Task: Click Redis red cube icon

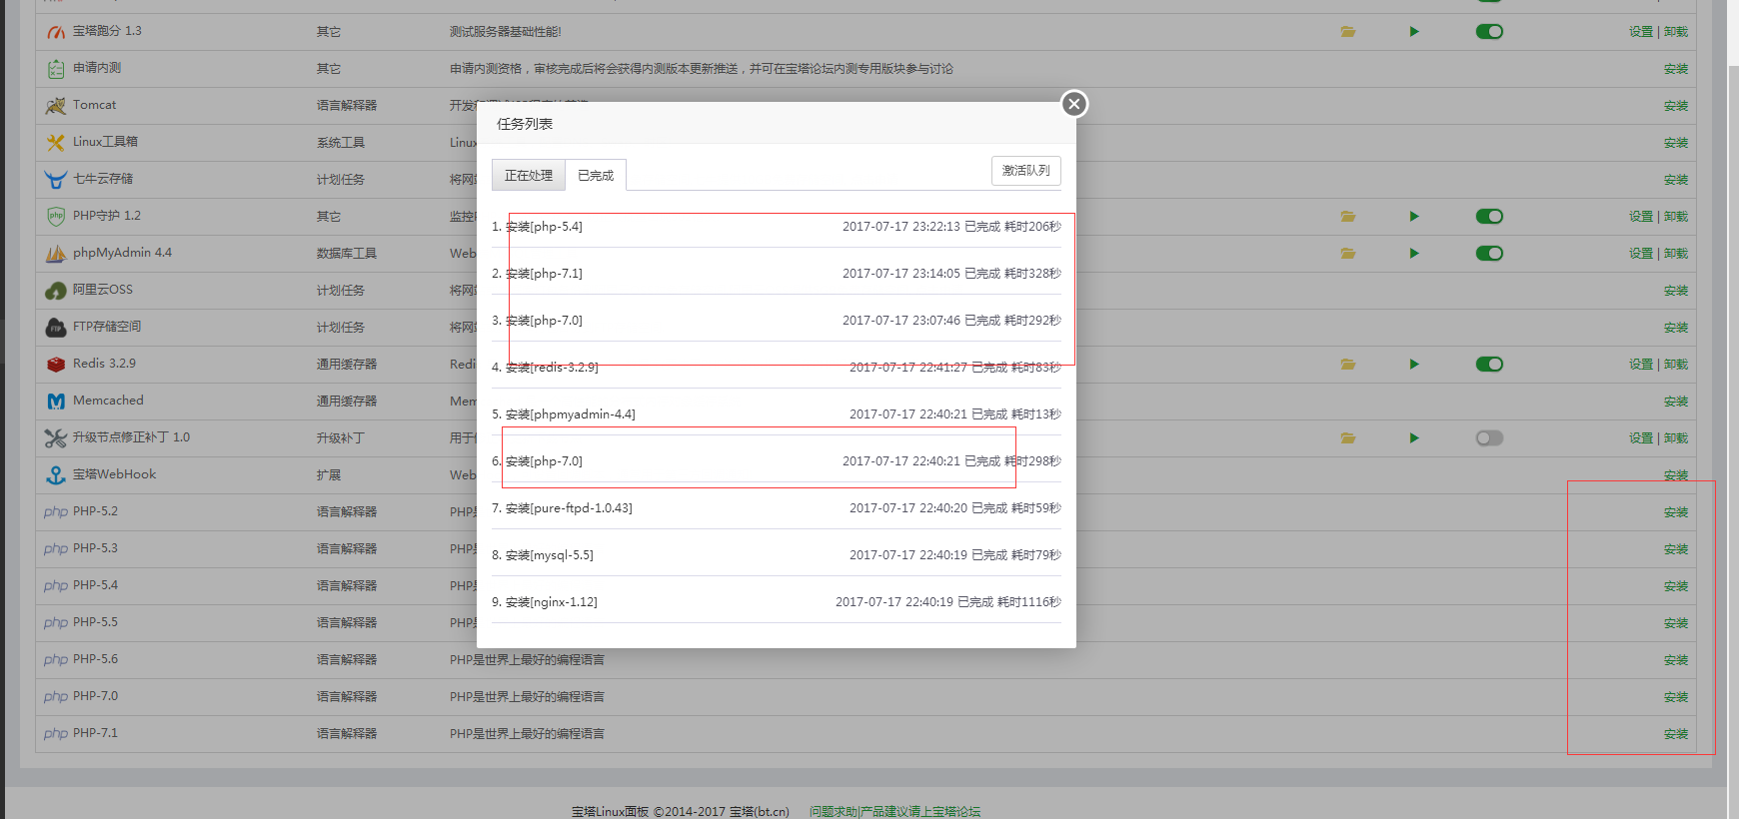Action: 56,365
